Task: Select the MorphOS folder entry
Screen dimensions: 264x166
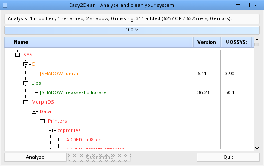Action: click(x=43, y=102)
